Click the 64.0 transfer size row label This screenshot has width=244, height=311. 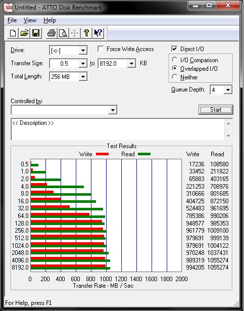23,215
